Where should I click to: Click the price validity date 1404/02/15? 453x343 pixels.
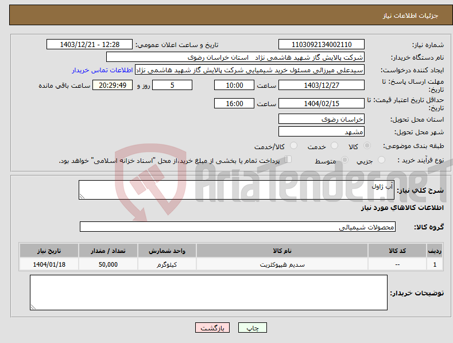(322, 103)
